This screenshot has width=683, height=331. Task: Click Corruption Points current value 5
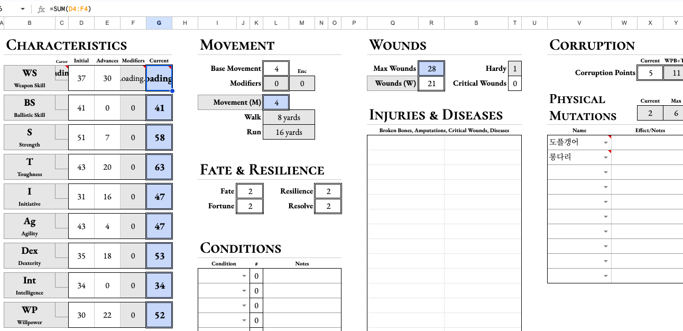click(x=650, y=73)
